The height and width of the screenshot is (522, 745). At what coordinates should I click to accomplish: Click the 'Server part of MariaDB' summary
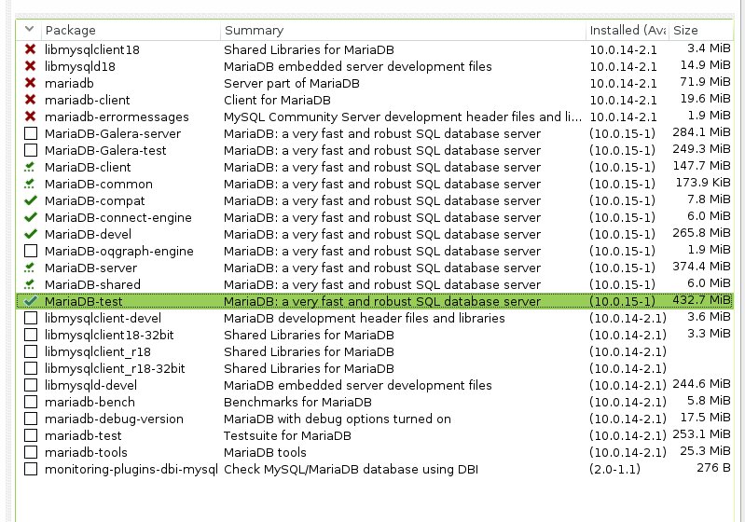(x=292, y=84)
